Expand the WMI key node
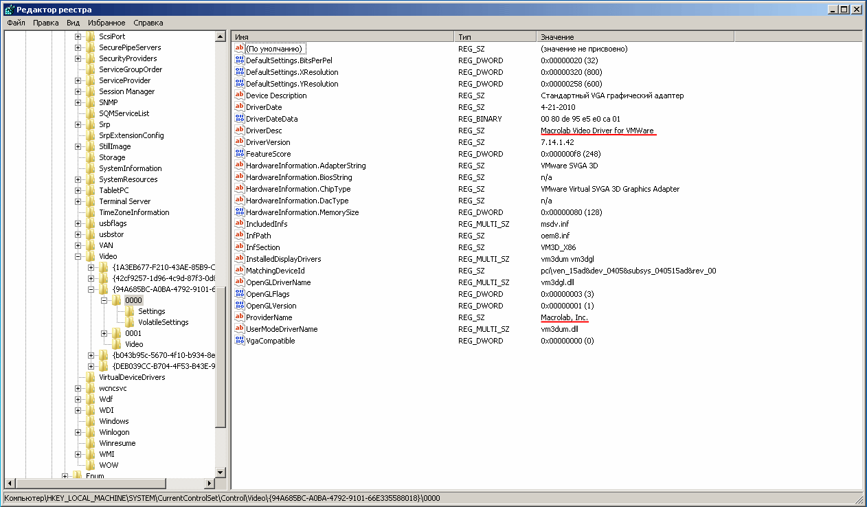867x507 pixels. pos(78,454)
